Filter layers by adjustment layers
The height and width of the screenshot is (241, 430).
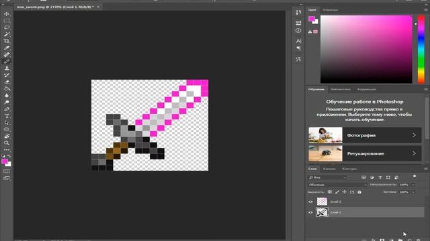(x=372, y=177)
